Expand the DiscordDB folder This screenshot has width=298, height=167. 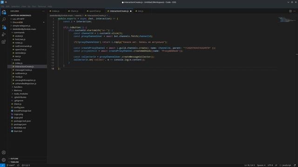pos(18,22)
